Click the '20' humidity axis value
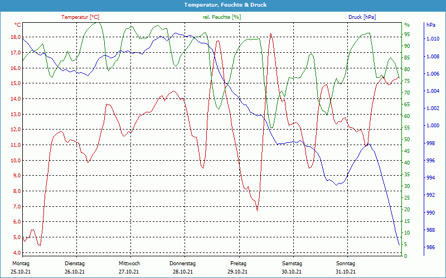This screenshot has width=446, height=278. [407, 210]
